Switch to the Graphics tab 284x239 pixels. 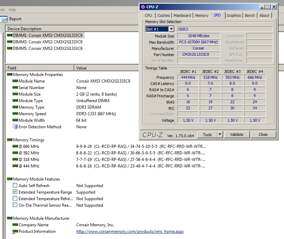pyautogui.click(x=234, y=15)
